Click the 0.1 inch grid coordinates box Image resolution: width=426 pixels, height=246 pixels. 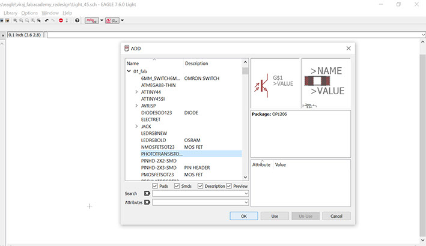25,35
